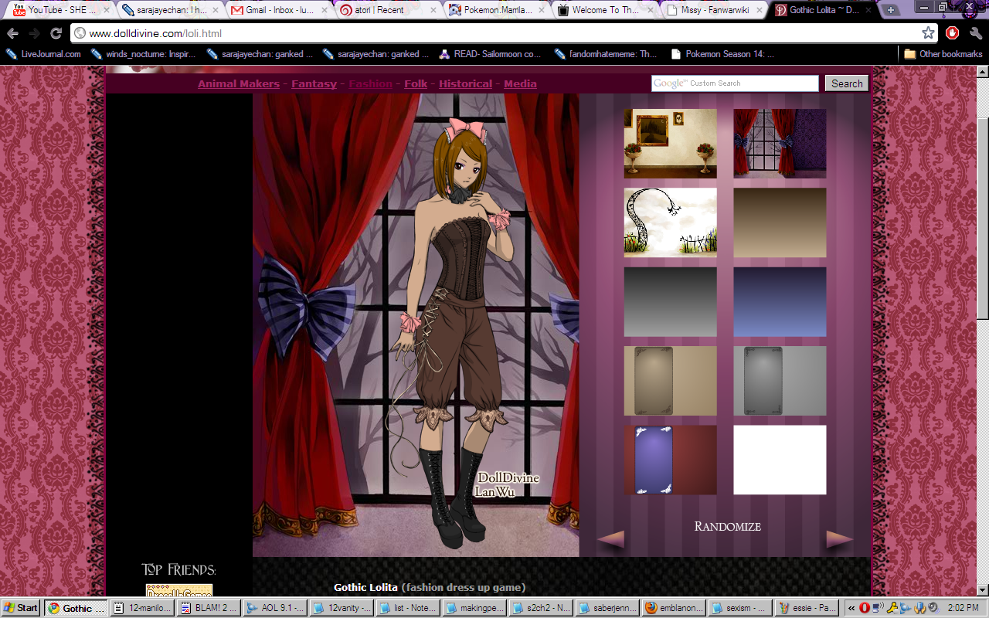
Task: Open the wrench settings menu
Action: click(x=975, y=33)
